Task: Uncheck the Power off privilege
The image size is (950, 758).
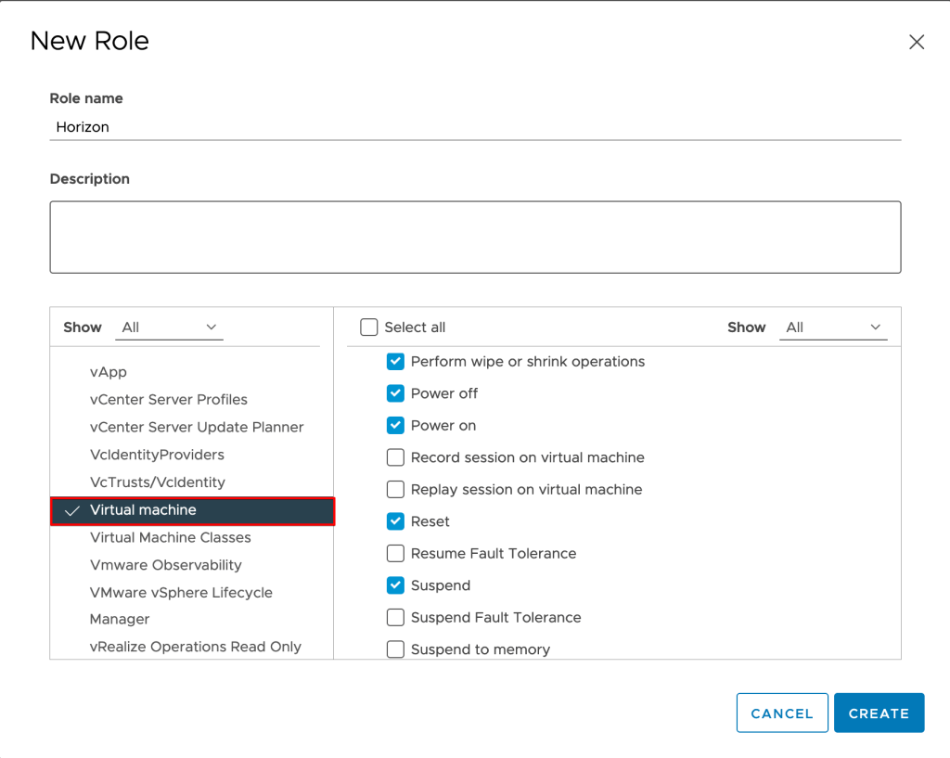Action: coord(395,393)
